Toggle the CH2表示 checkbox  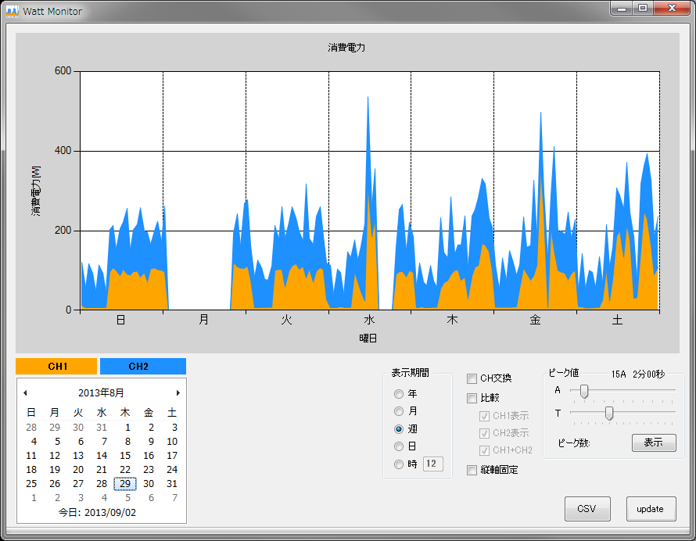tap(484, 433)
